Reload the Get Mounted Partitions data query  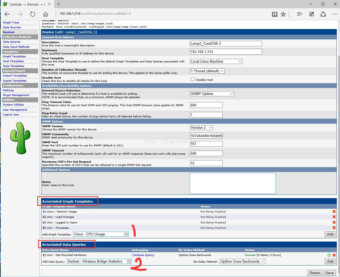[329, 255]
